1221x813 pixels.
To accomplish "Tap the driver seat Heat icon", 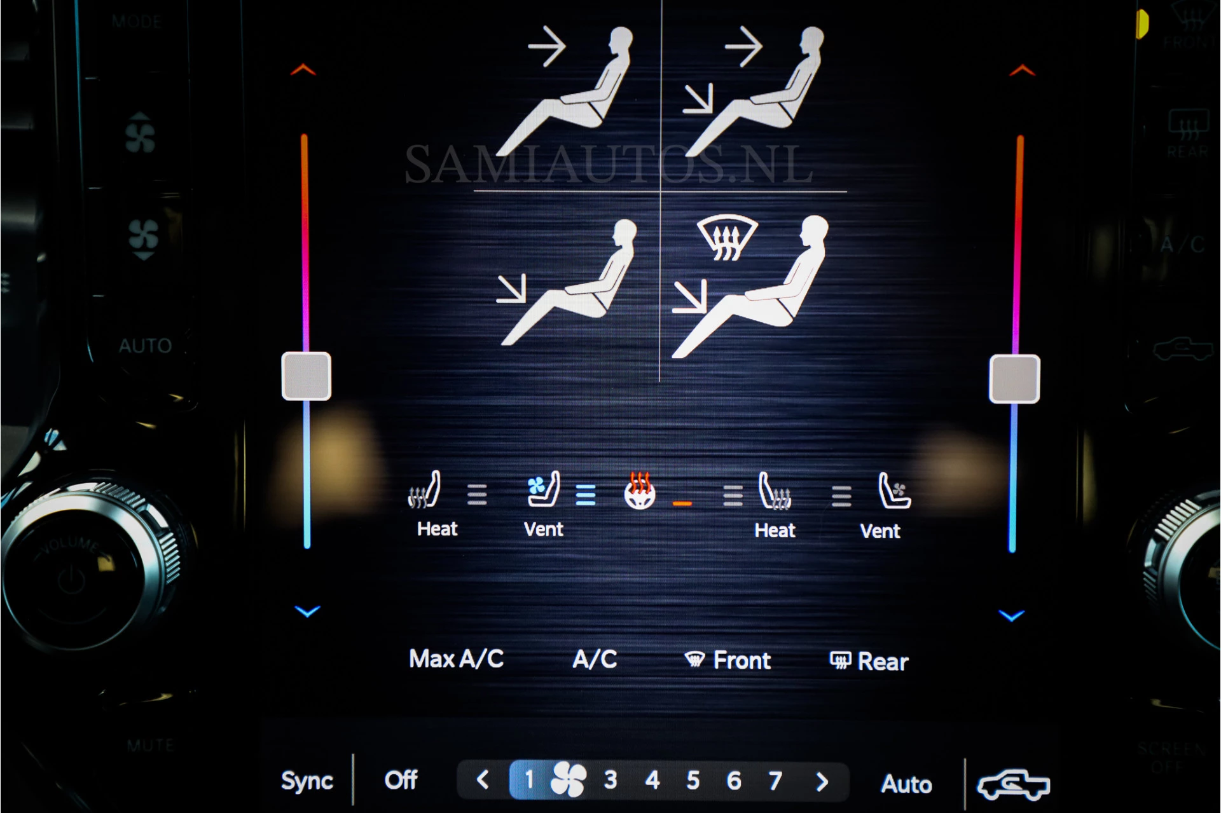I will click(425, 491).
